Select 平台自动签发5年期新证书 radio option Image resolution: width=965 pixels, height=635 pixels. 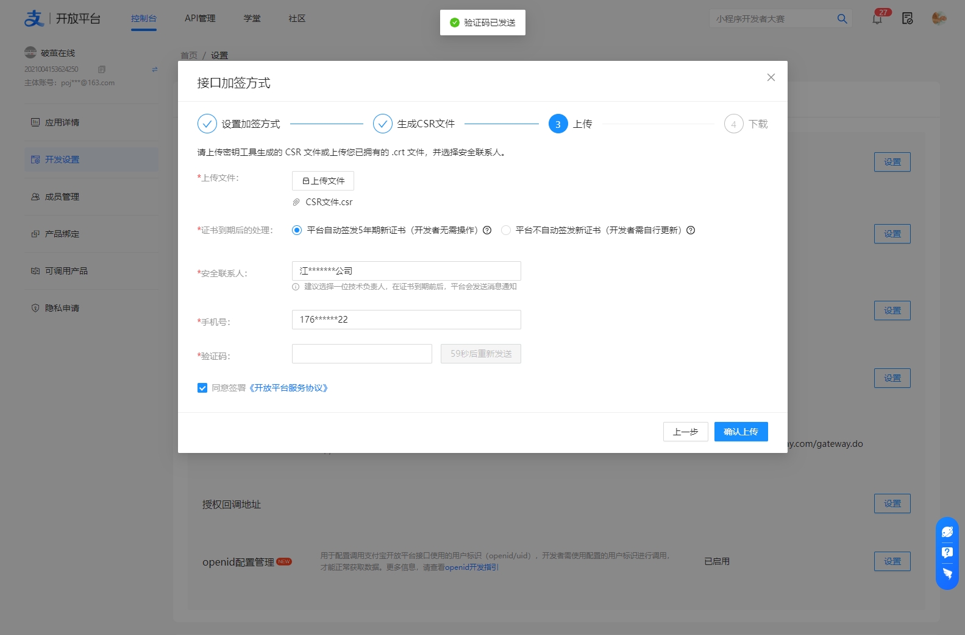297,230
